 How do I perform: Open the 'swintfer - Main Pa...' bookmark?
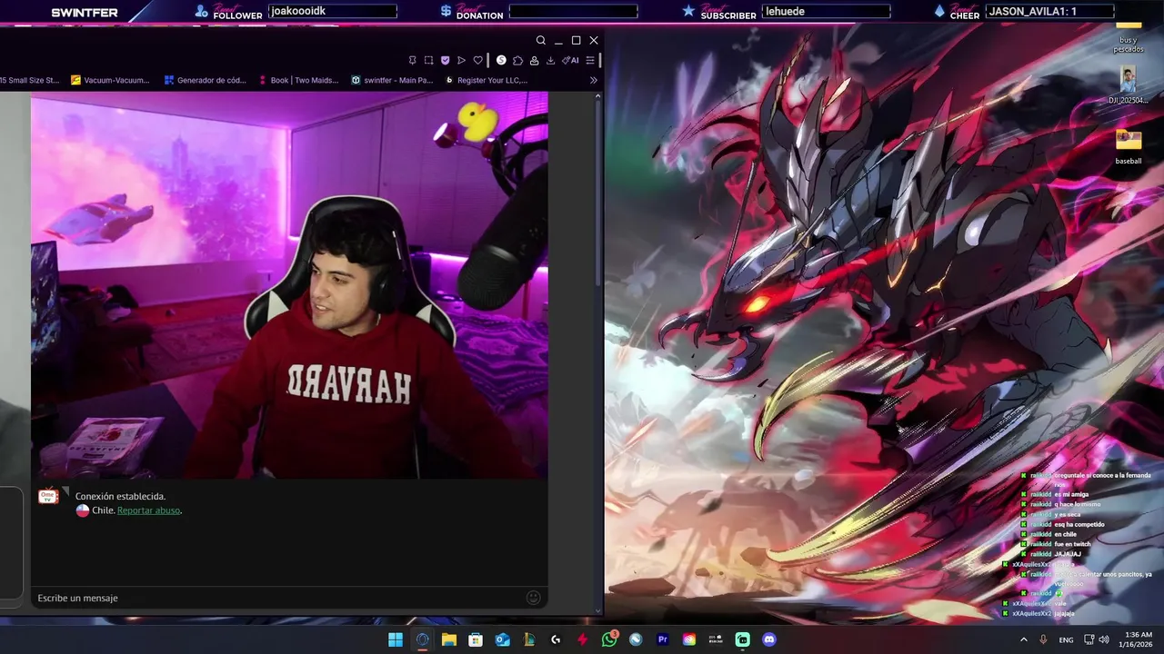pyautogui.click(x=392, y=80)
